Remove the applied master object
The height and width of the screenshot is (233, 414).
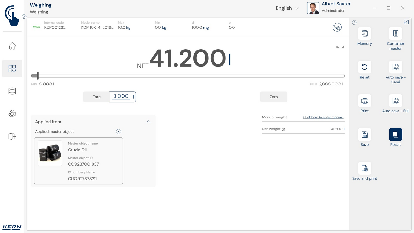[118, 132]
